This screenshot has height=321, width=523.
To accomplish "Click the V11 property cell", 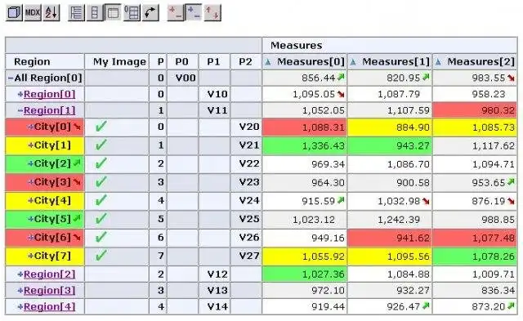I will 214,110.
